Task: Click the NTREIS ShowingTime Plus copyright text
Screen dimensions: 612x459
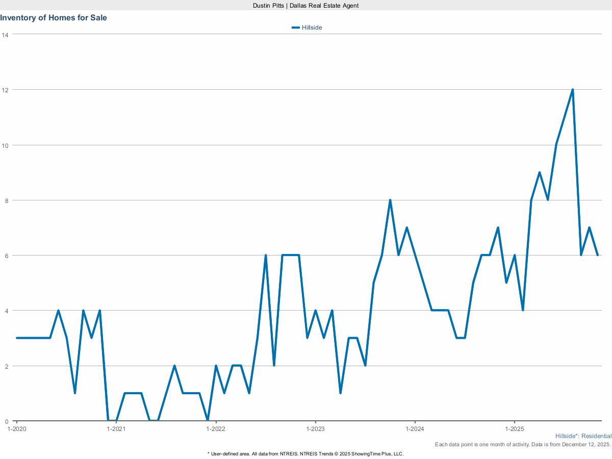Action: (305, 453)
